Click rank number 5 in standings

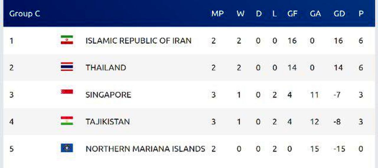click(x=12, y=149)
